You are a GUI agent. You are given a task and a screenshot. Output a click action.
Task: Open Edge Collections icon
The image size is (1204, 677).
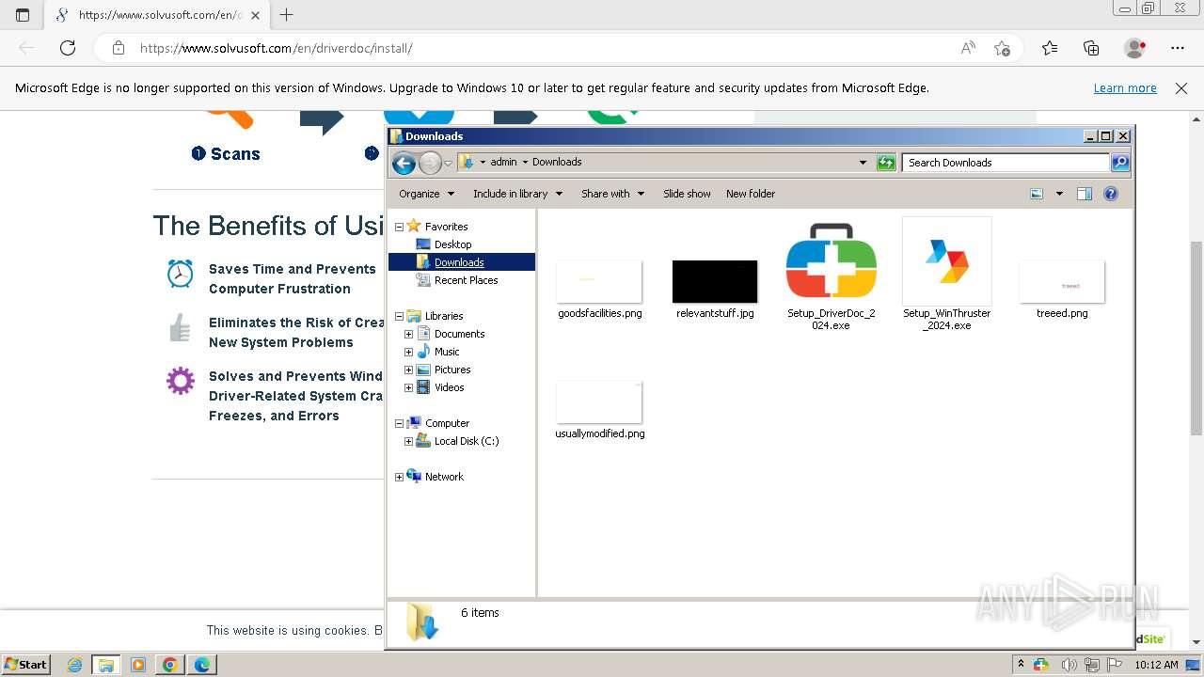(x=1091, y=48)
